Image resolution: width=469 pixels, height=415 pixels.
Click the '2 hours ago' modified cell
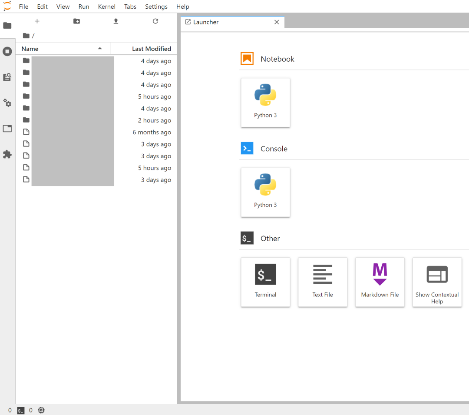[x=154, y=120]
